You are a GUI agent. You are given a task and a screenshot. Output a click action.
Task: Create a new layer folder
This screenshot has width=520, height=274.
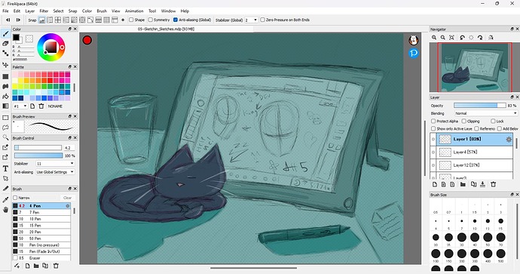(x=463, y=184)
